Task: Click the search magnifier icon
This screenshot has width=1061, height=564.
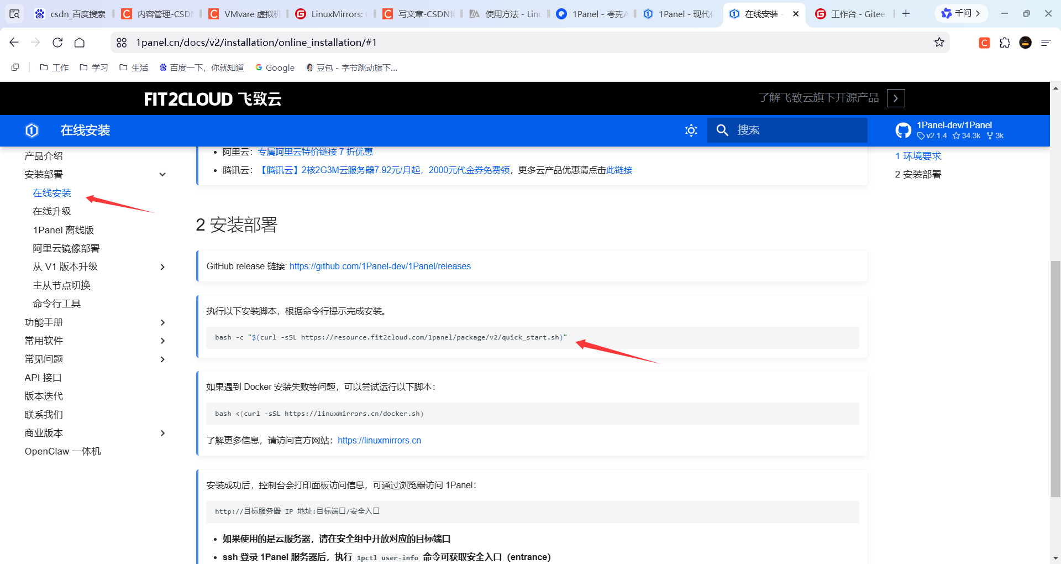Action: point(722,130)
